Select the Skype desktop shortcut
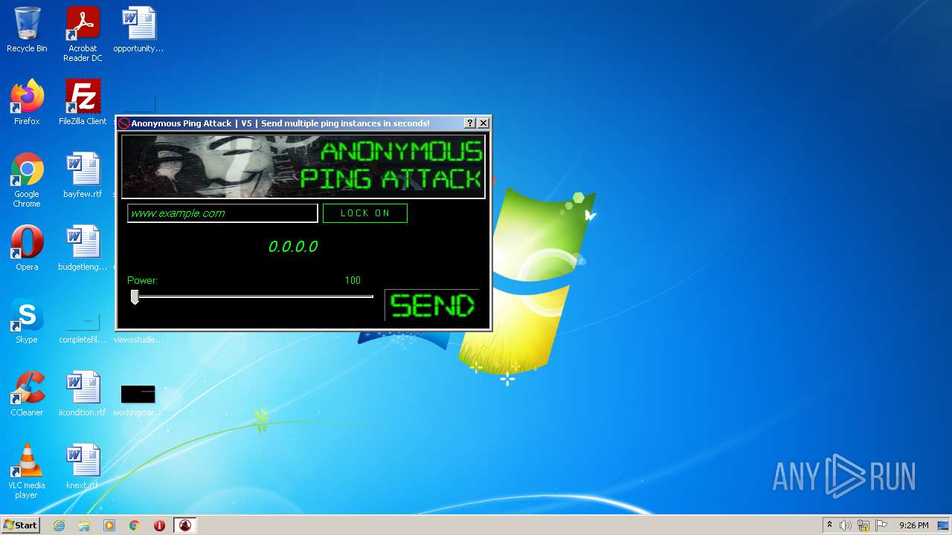 point(27,321)
